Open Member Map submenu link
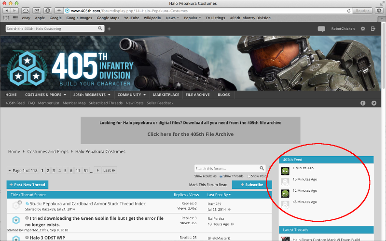Viewport: 386px width, 241px height. pos(74,103)
